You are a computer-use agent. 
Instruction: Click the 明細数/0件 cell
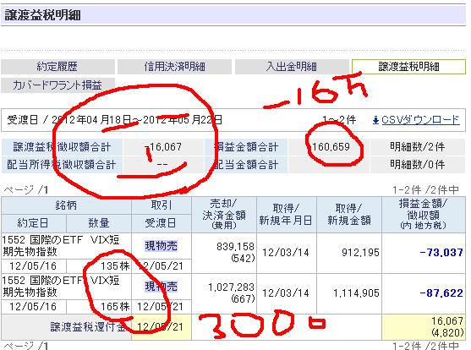418,164
